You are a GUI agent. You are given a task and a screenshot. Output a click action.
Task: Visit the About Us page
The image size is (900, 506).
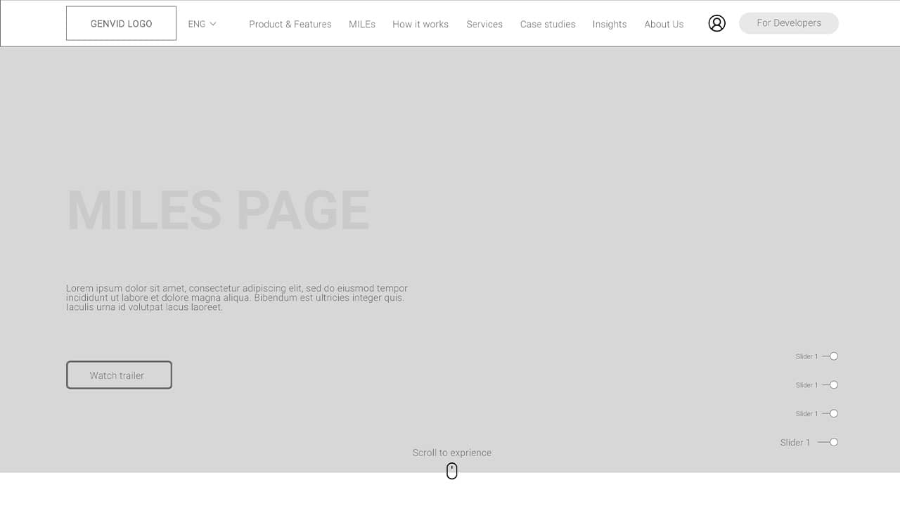[664, 24]
